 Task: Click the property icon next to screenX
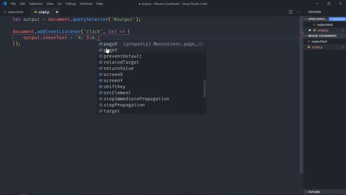(101, 75)
